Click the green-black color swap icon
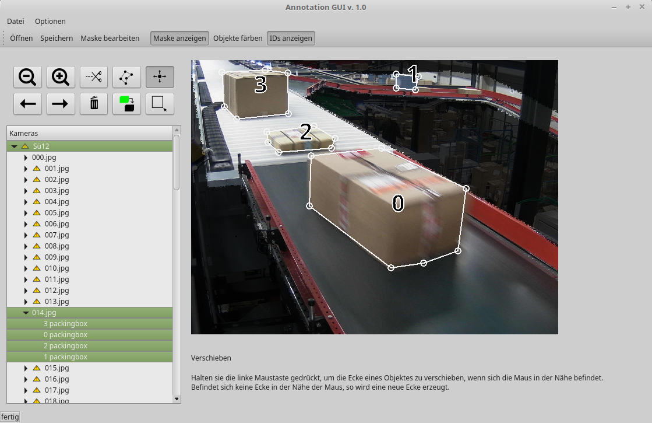 (126, 104)
